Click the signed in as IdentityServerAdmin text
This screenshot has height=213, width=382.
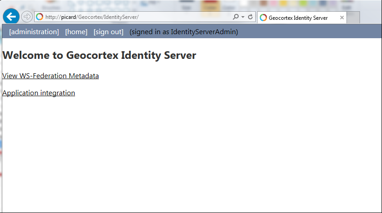coord(184,32)
